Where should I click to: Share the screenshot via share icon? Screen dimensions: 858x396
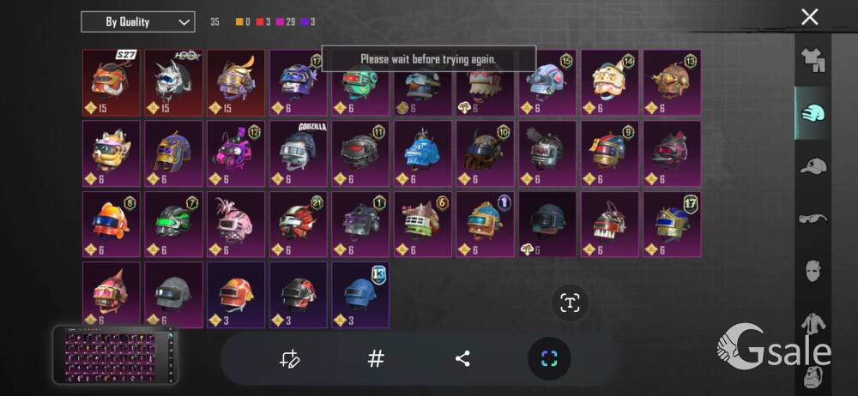463,359
